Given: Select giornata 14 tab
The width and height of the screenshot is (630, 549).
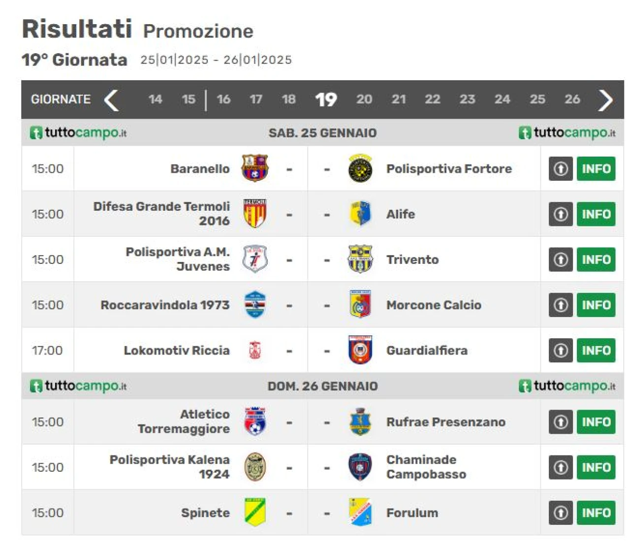Looking at the screenshot, I should pos(156,99).
